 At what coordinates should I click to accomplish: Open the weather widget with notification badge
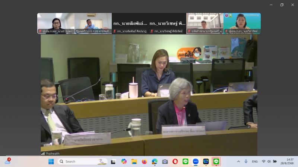(7, 161)
